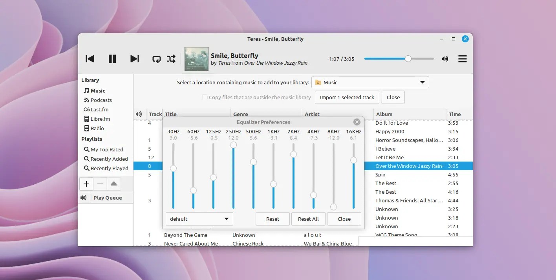Pause the currently playing song
This screenshot has width=556, height=280.
112,59
